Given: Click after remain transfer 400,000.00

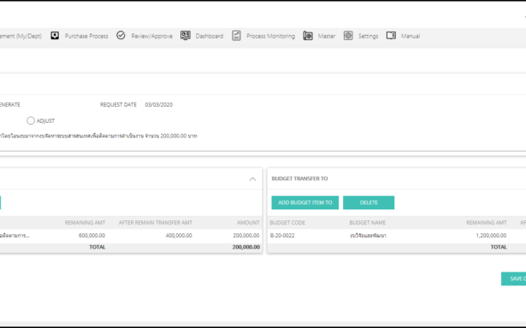Looking at the screenshot, I should pos(179,236).
